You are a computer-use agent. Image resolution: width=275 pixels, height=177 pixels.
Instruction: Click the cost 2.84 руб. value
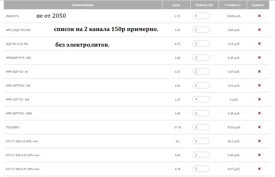click(x=234, y=30)
